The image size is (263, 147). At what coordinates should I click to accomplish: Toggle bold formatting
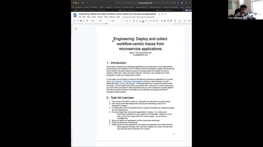(134, 21)
